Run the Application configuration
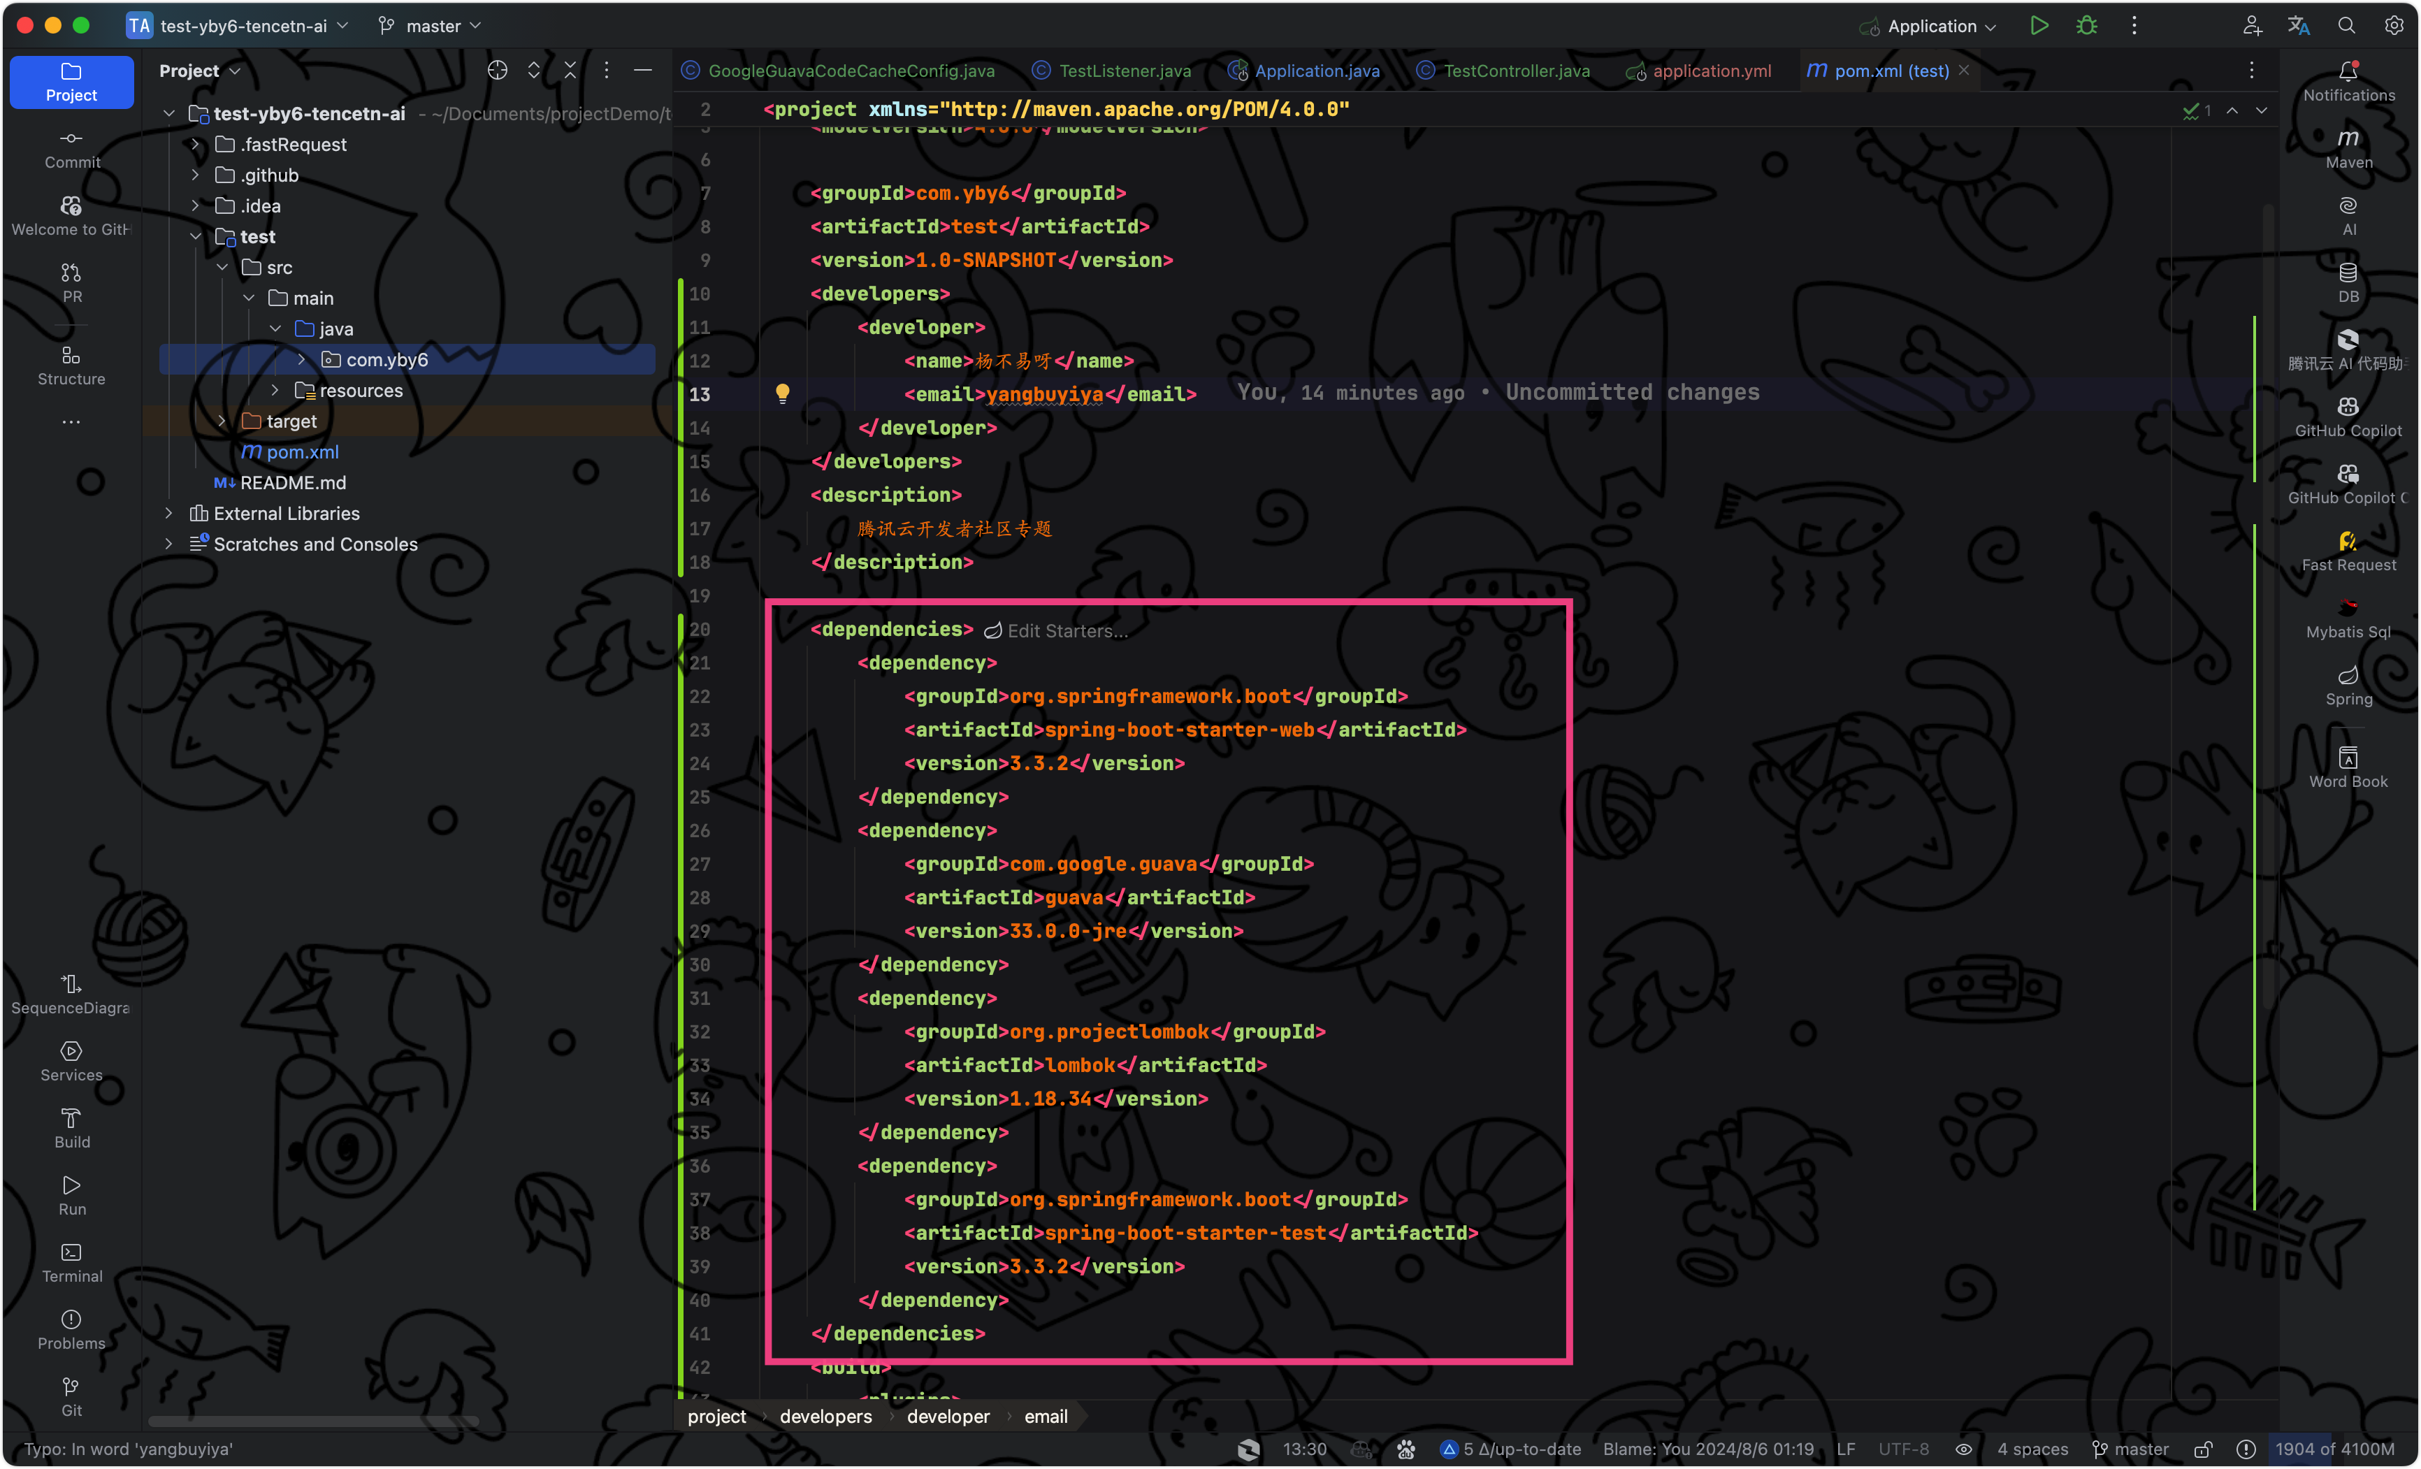2421x1469 pixels. tap(2039, 26)
